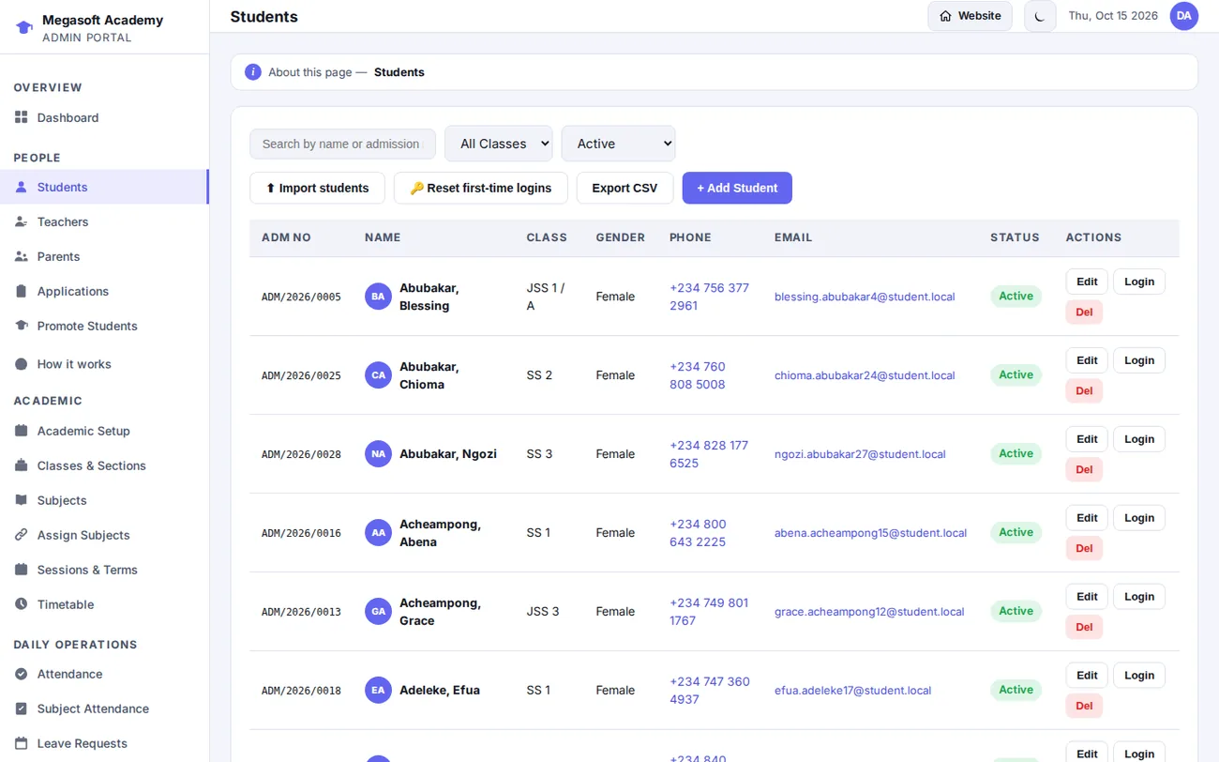The height and width of the screenshot is (762, 1219).
Task: Open the Students page in sidebar
Action: tap(103, 187)
